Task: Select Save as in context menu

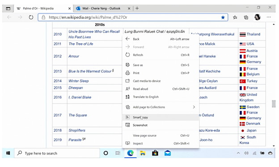Action: [x=161, y=65]
